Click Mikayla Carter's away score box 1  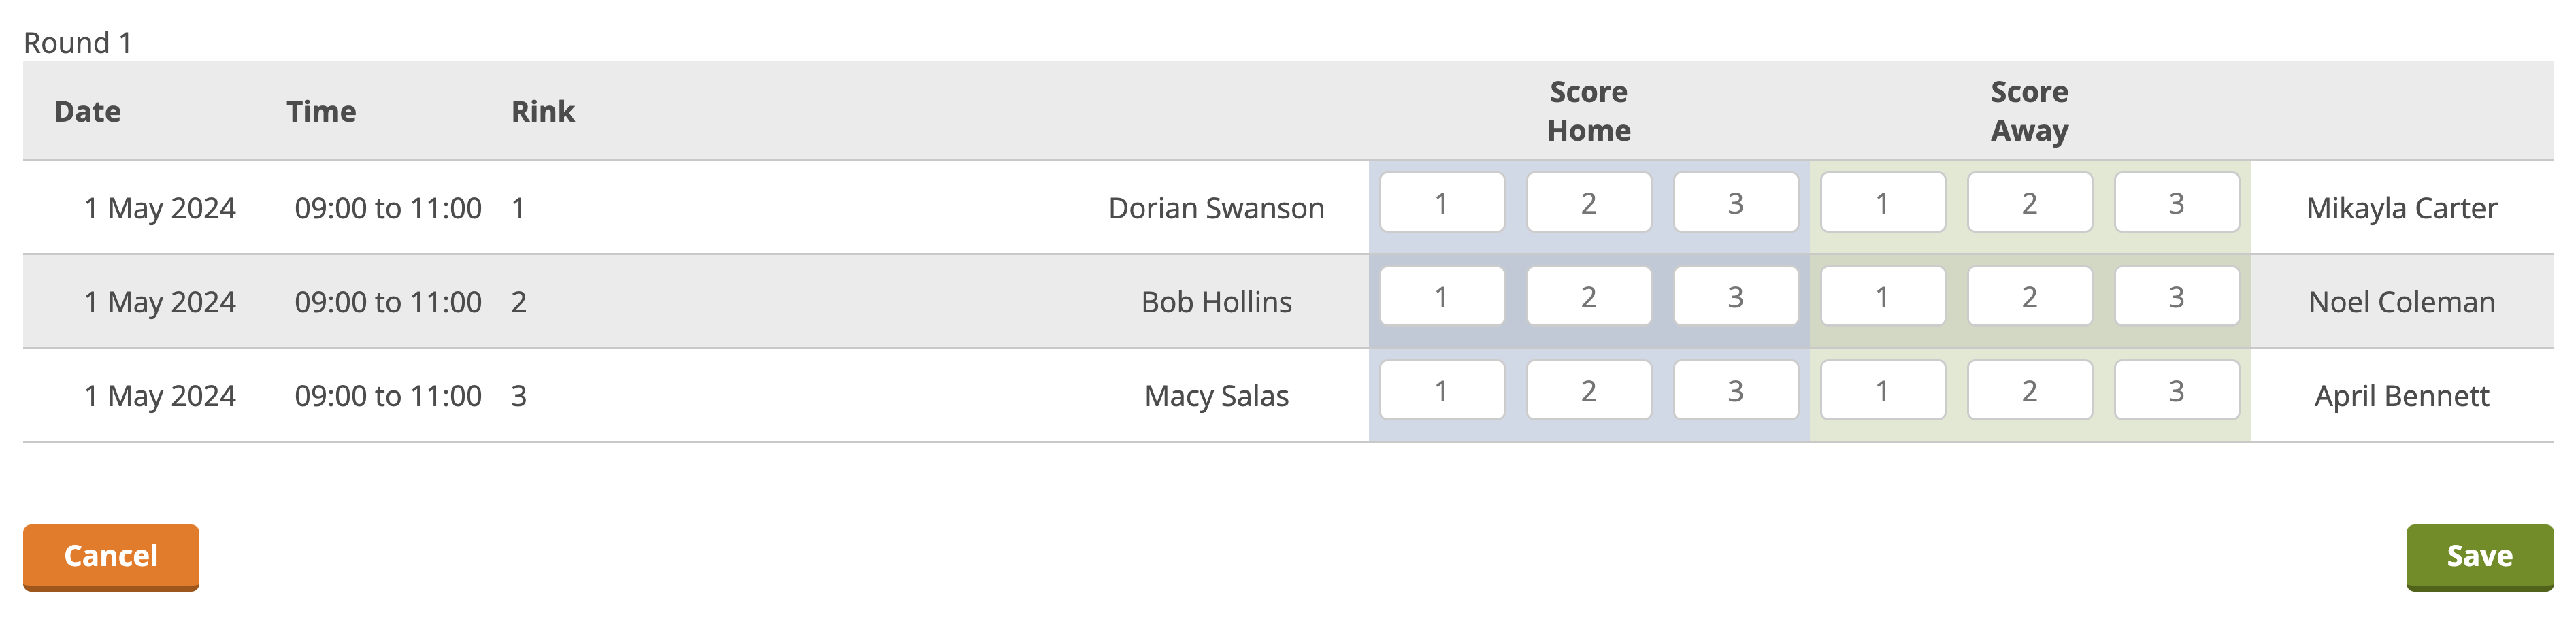tap(1883, 203)
